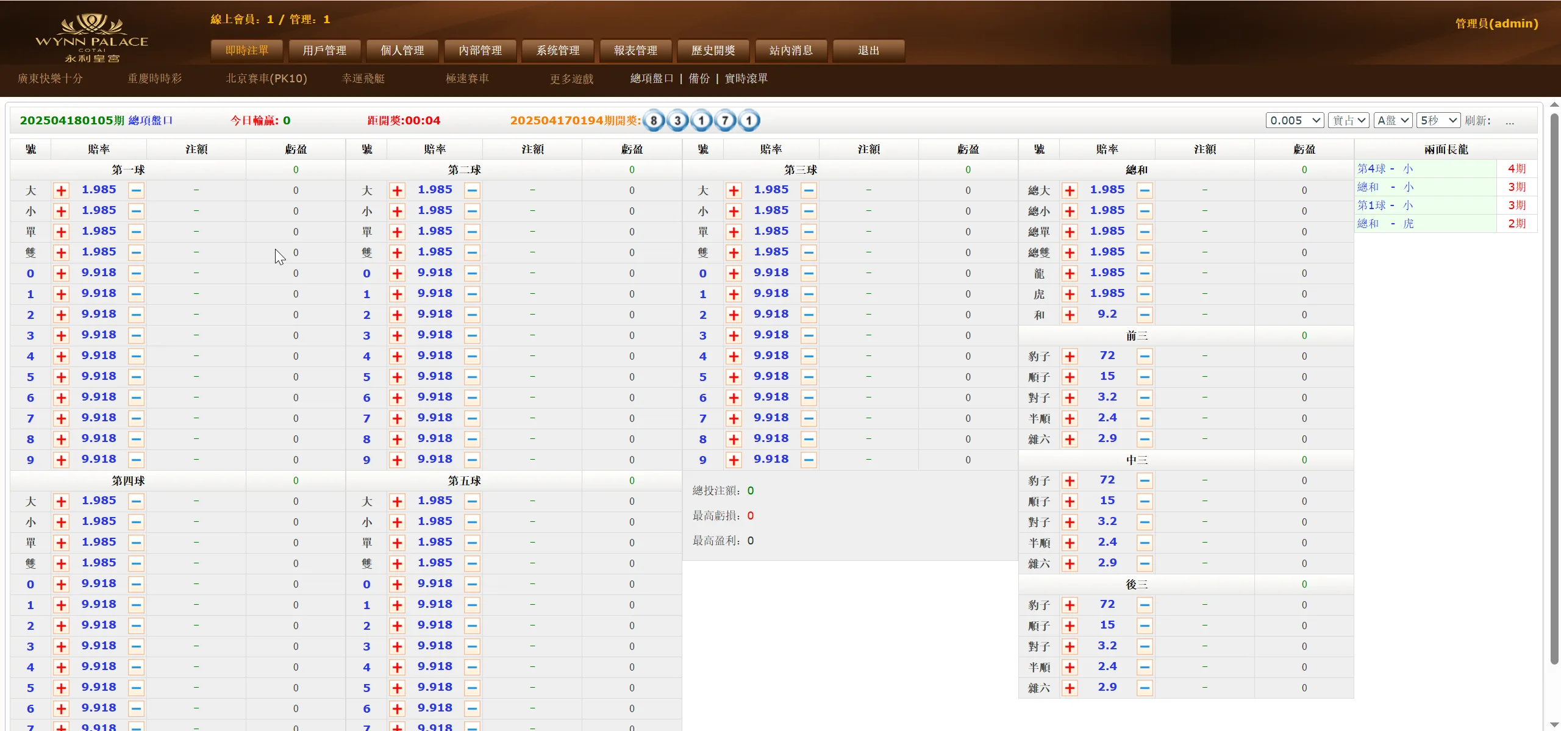Decrease 總大 odds
This screenshot has width=1561, height=731.
(x=1145, y=190)
